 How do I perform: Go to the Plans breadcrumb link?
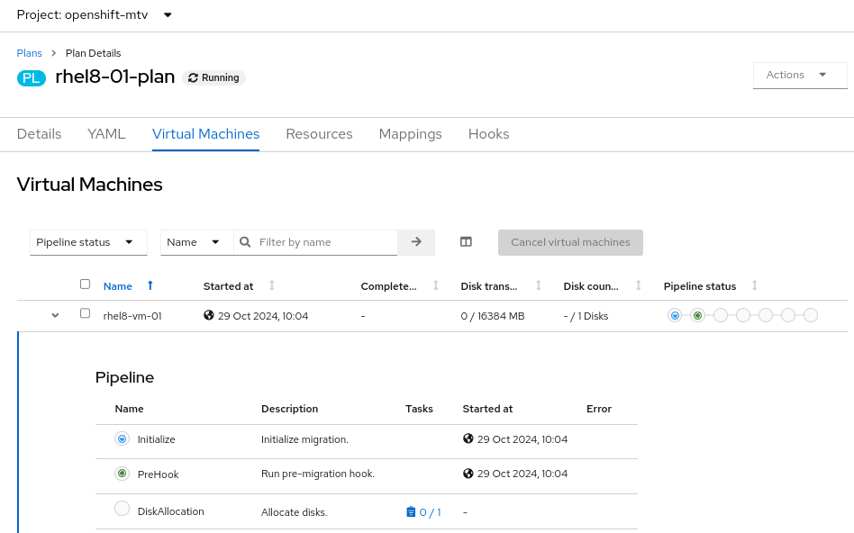(30, 53)
